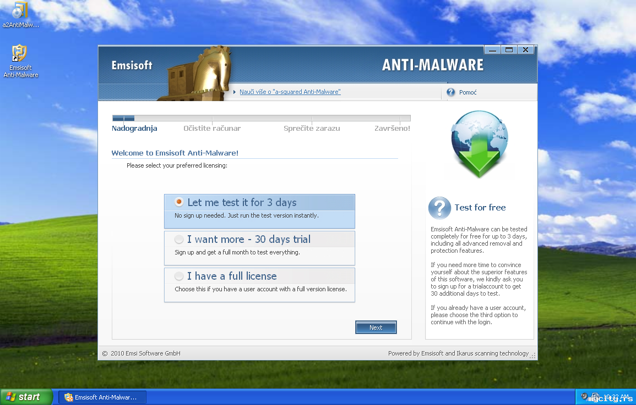Viewport: 636px width, 405px height.
Task: Click the Test for free question-mark icon
Action: pos(439,208)
